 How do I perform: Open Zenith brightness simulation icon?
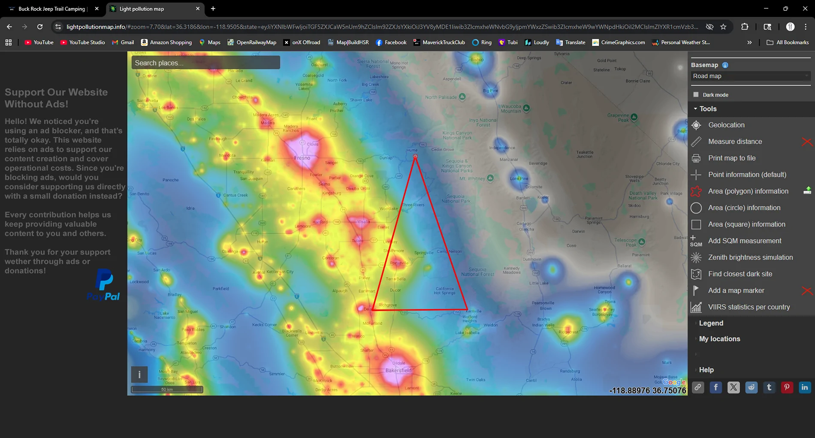tap(696, 257)
